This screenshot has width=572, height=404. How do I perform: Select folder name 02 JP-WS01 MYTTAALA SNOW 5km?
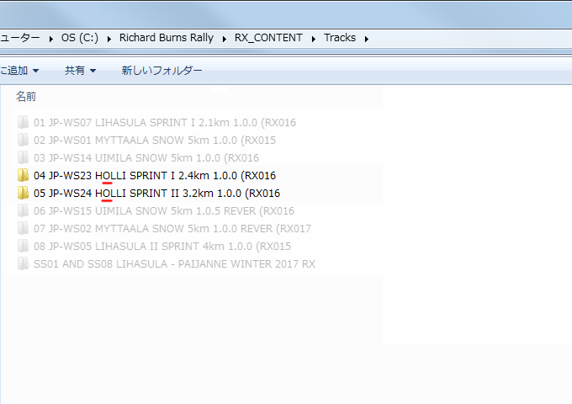tap(155, 141)
